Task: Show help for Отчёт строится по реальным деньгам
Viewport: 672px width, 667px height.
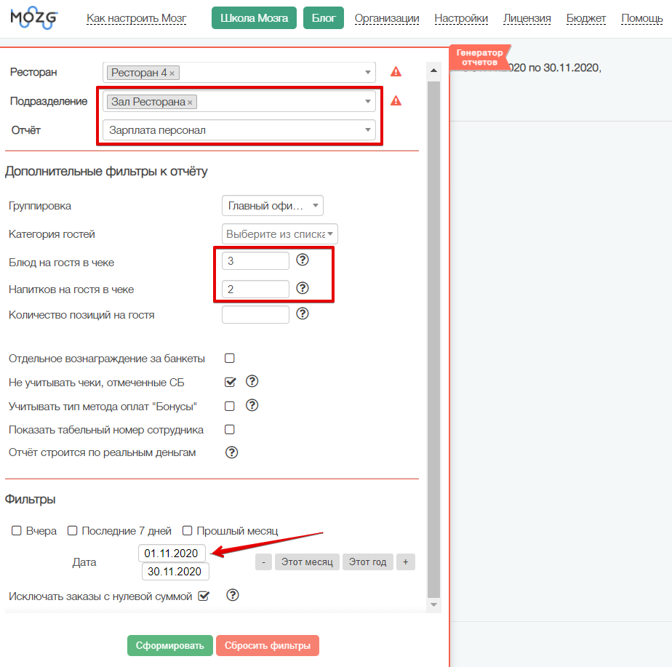Action: pos(232,452)
